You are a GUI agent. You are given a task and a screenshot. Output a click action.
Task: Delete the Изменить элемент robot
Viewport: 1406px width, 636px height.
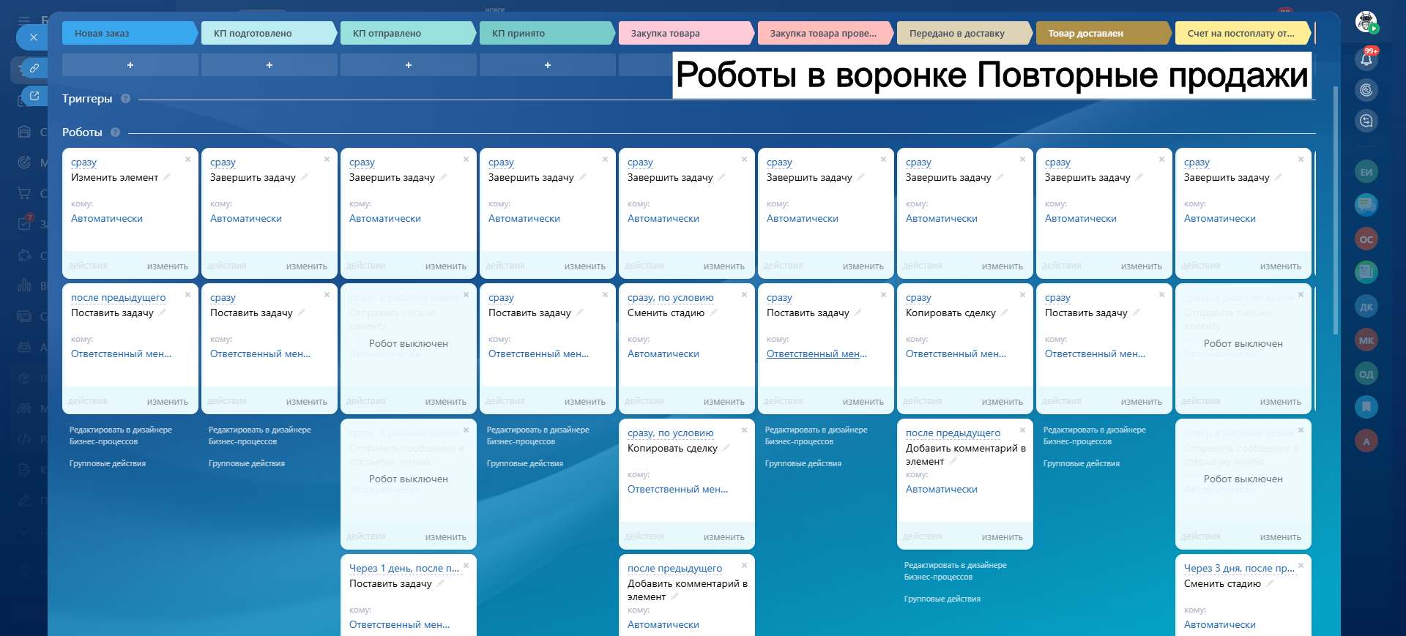(x=187, y=159)
